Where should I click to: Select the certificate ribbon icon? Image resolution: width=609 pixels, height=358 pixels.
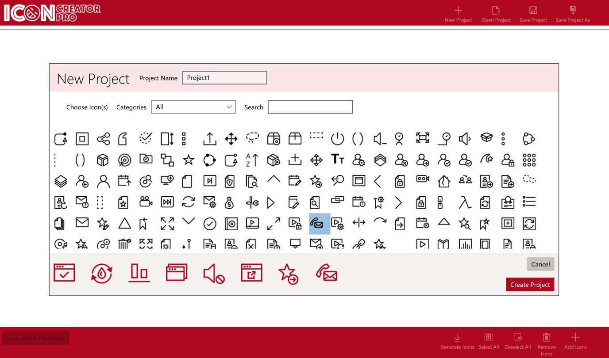[x=508, y=202]
